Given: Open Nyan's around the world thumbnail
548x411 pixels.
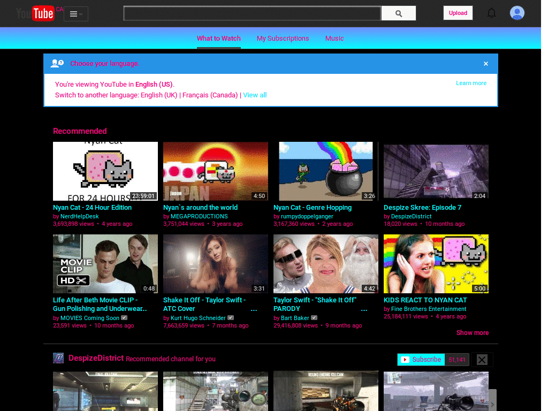Looking at the screenshot, I should pyautogui.click(x=216, y=171).
